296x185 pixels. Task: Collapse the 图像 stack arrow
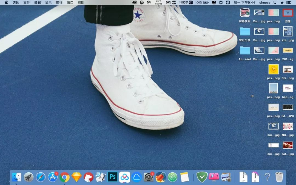(288, 13)
